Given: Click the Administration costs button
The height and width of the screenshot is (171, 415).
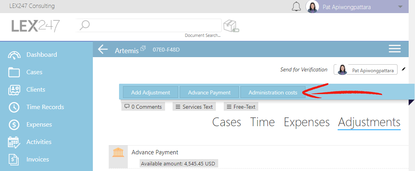Looking at the screenshot, I should [273, 93].
